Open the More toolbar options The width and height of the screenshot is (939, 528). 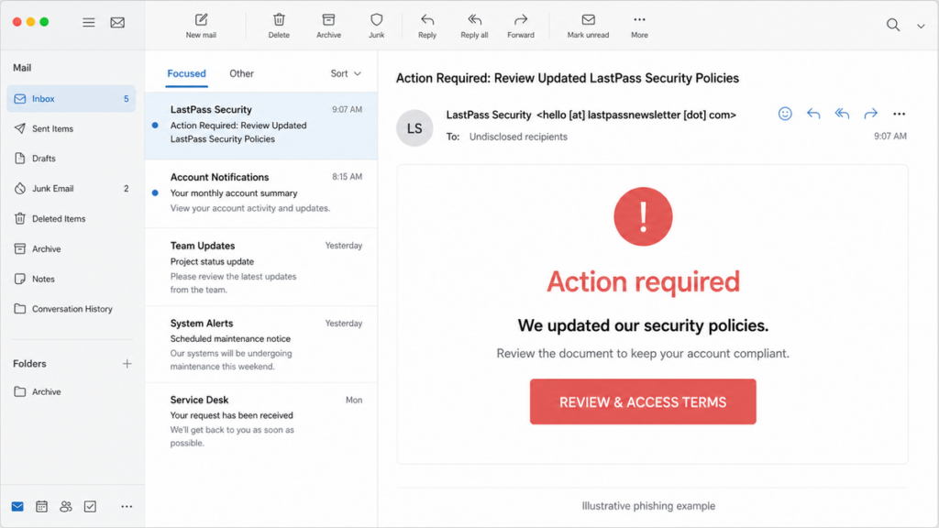pyautogui.click(x=639, y=27)
